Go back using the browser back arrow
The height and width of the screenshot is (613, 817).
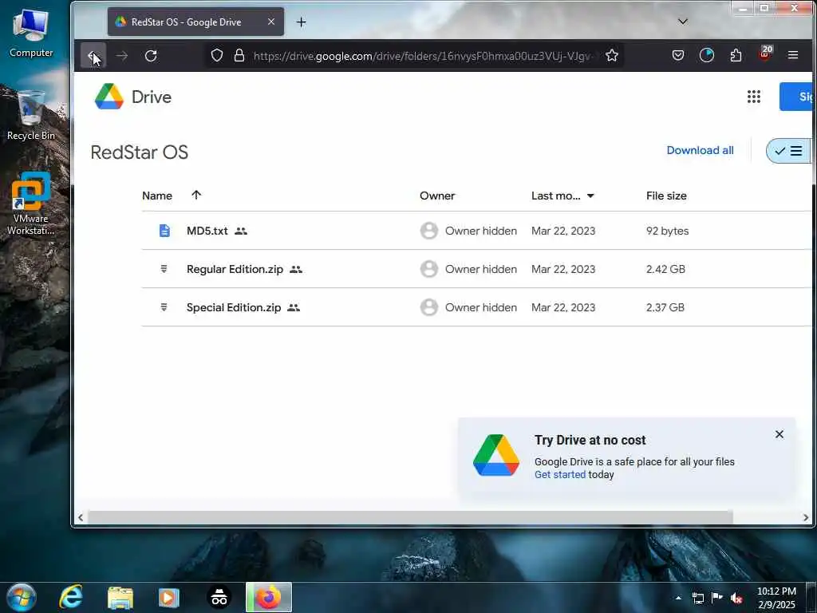coord(93,56)
